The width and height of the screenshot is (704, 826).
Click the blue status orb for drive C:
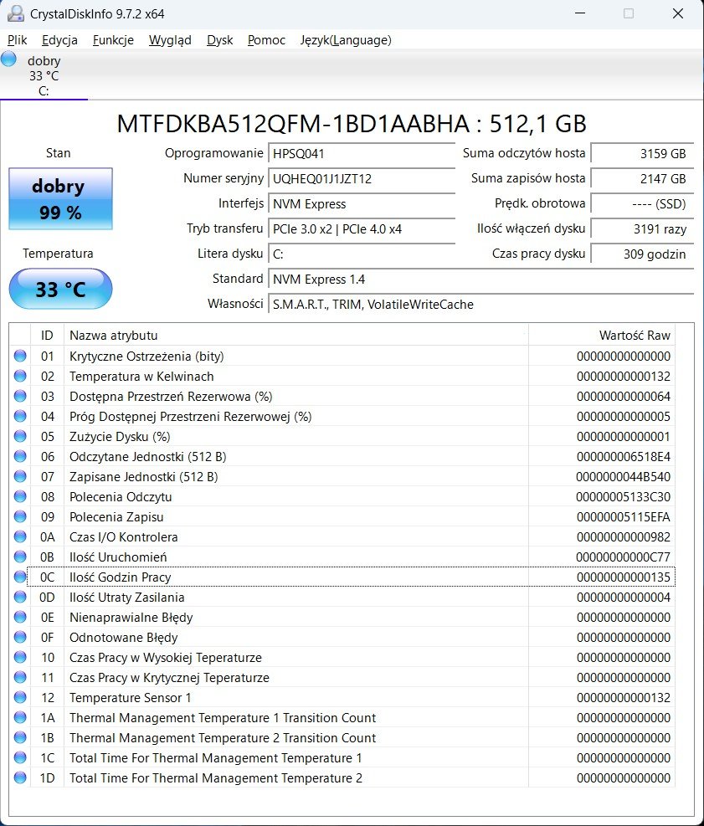9,59
